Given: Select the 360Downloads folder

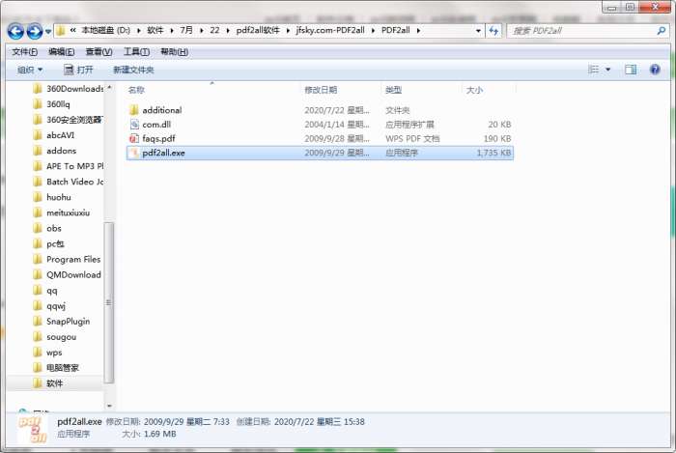Looking at the screenshot, I should pos(69,89).
